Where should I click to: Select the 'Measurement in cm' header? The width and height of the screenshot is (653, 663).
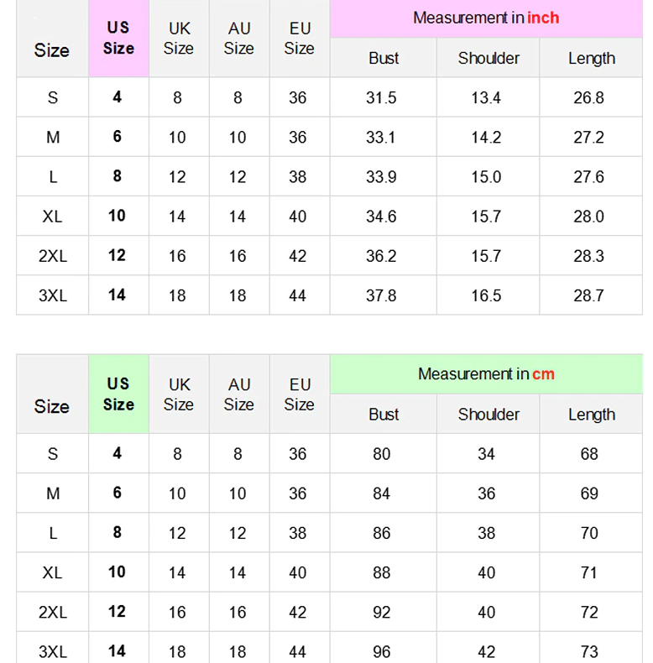[486, 373]
